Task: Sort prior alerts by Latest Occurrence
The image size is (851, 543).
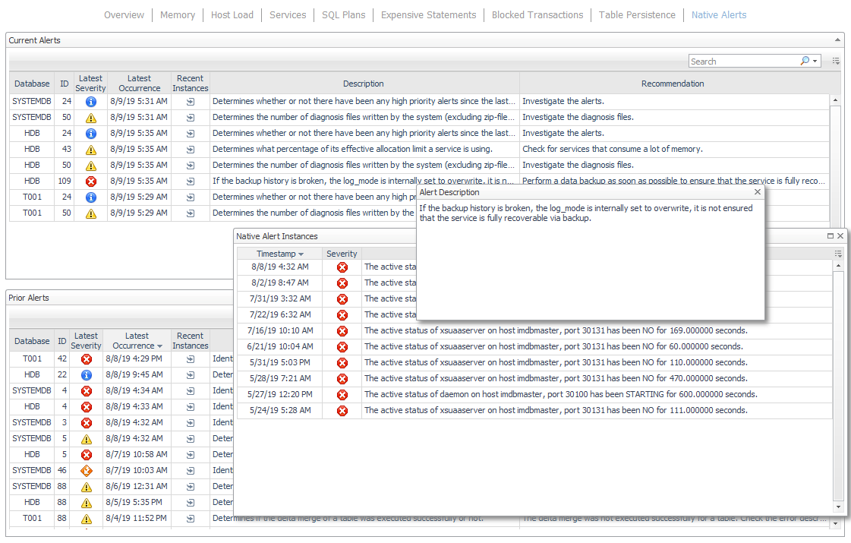Action: coord(137,341)
